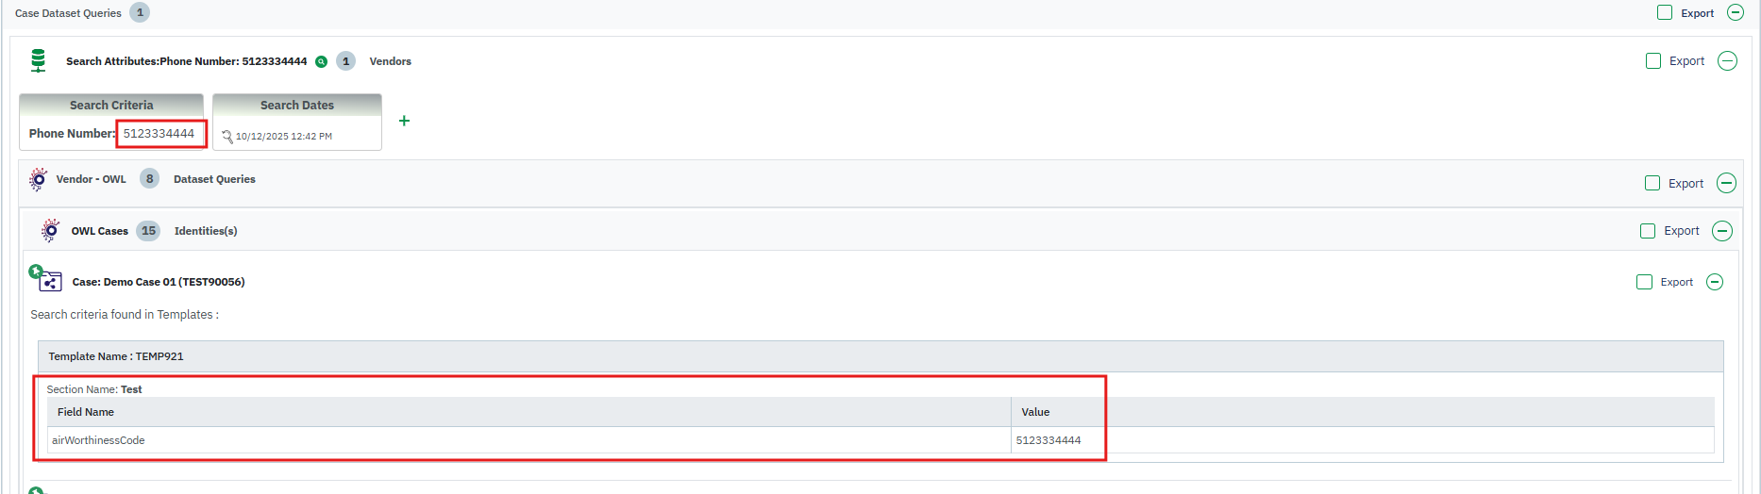Click the magnifier icon next to search date
Viewport: 1761px width, 494px height.
coord(226,137)
